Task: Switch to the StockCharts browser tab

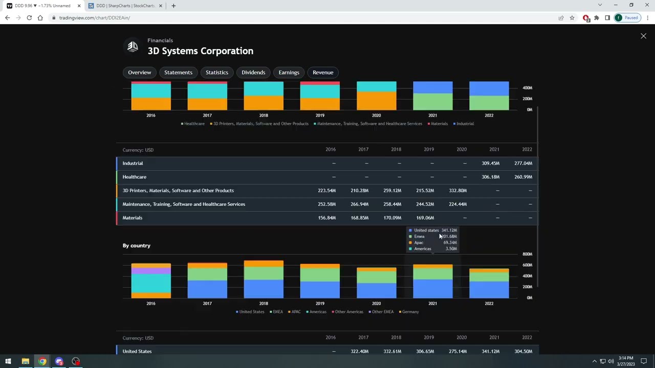Action: 125,6
